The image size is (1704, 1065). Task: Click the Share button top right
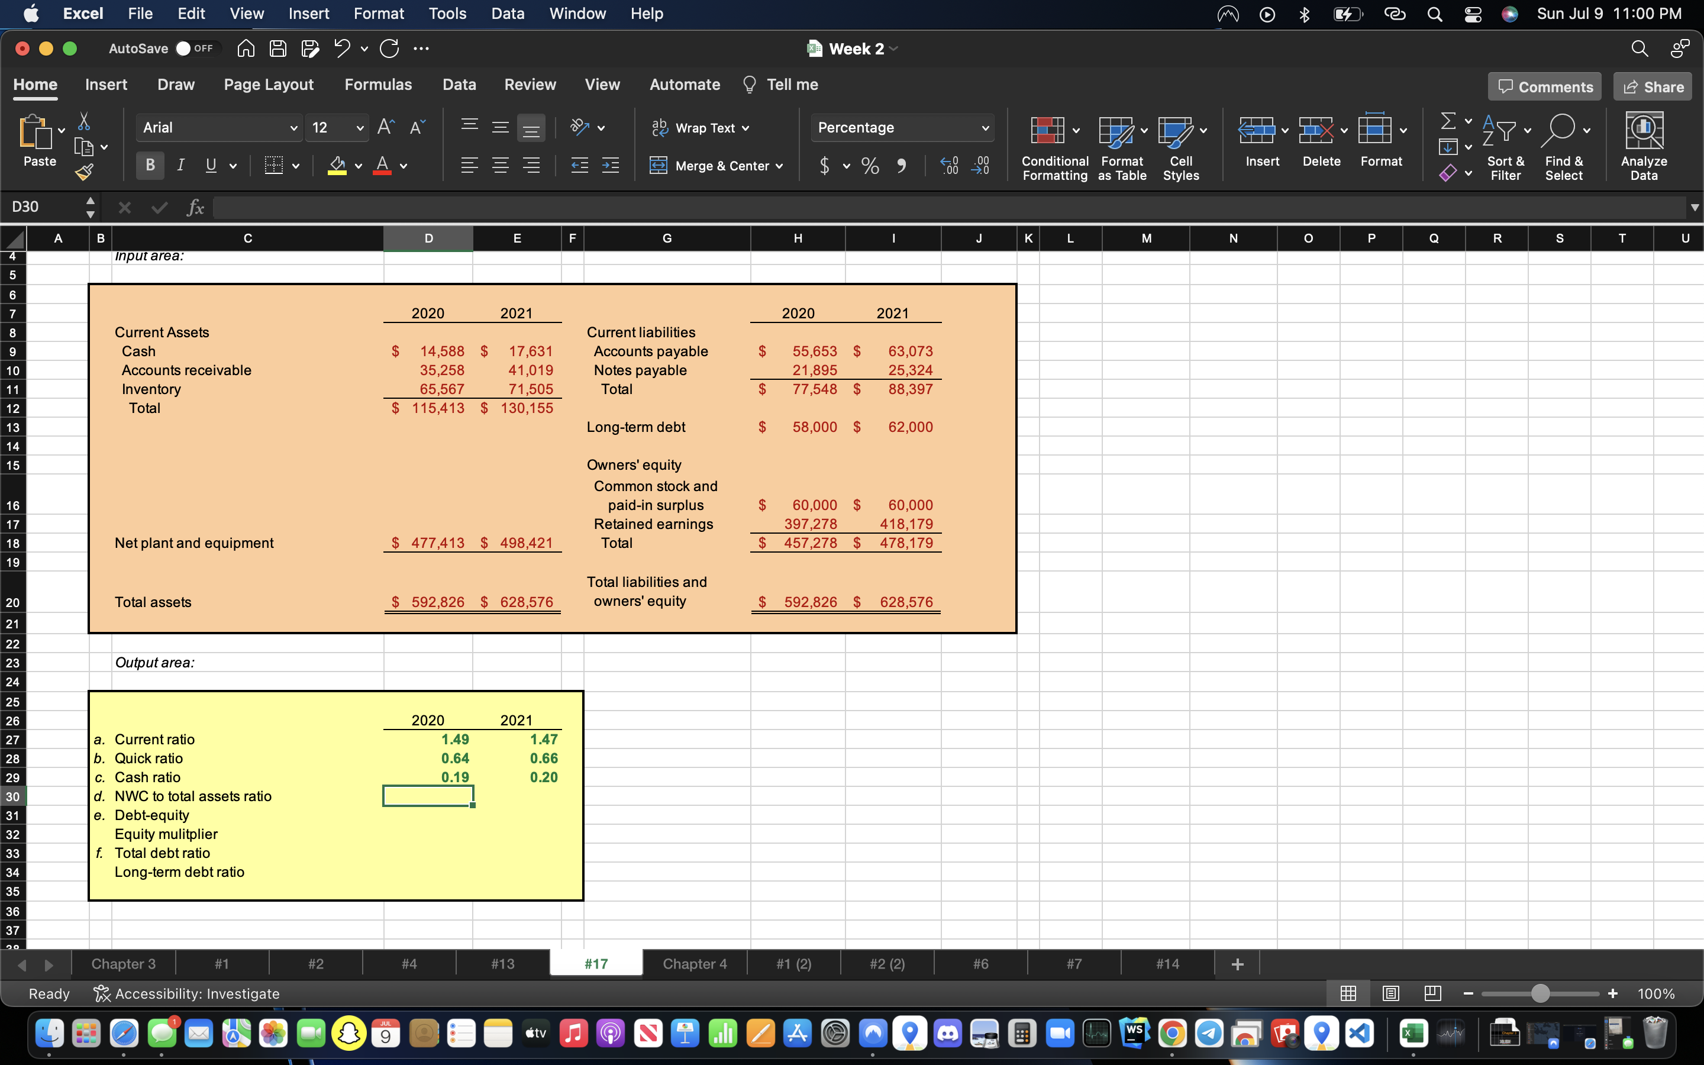click(1655, 85)
